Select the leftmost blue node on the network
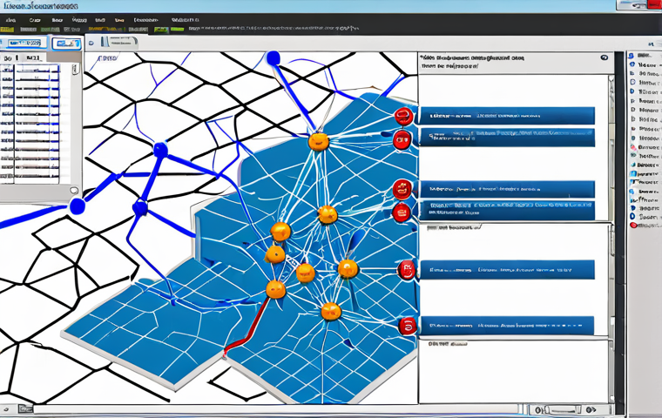This screenshot has height=418, width=662. [78, 206]
